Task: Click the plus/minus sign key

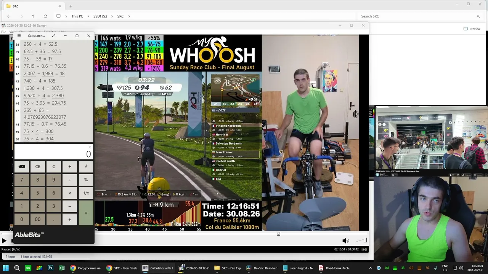Action: (70, 167)
